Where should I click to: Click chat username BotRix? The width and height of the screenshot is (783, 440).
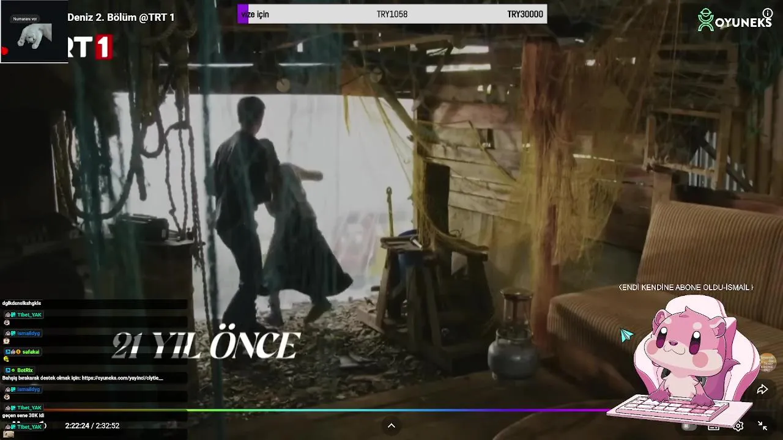[25, 370]
